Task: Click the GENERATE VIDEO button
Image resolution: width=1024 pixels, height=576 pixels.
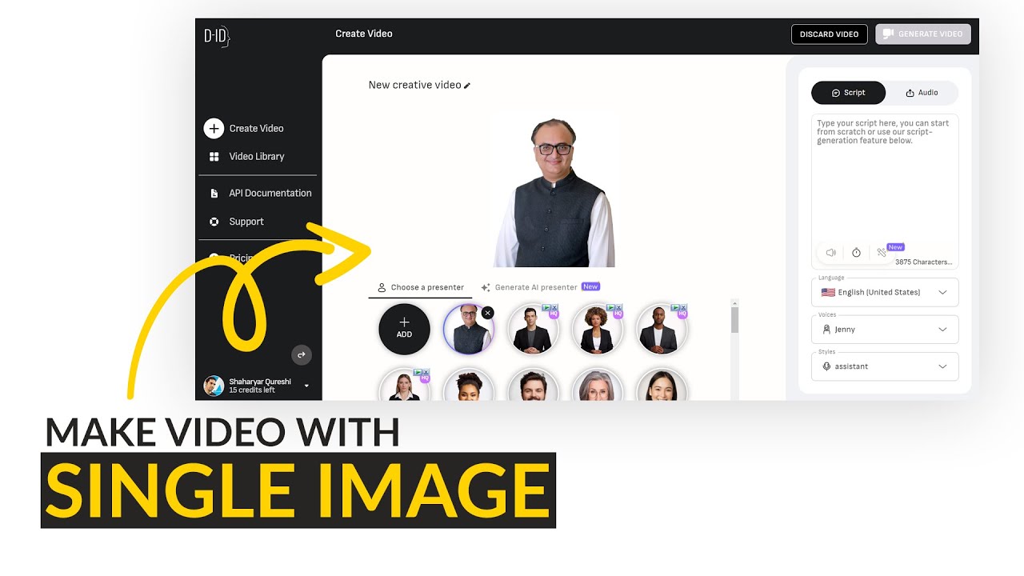Action: pos(923,34)
